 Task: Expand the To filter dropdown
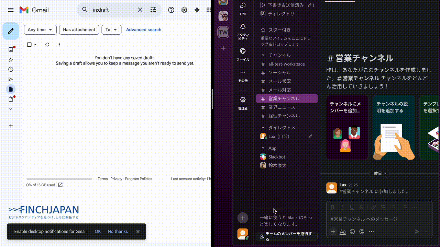point(111,30)
